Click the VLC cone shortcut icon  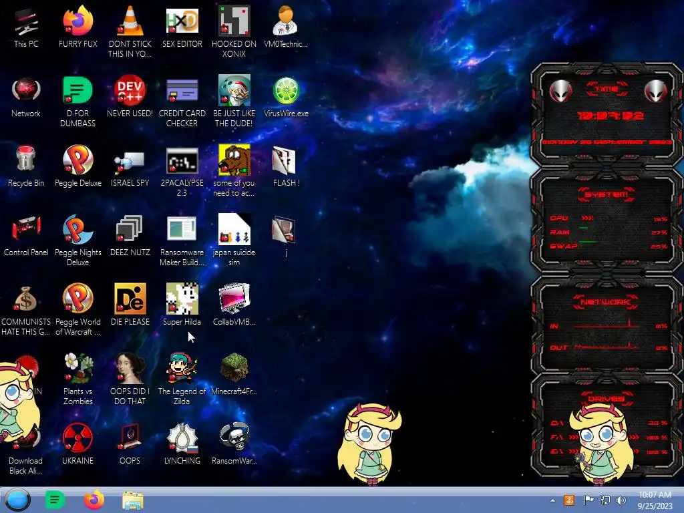tap(130, 21)
